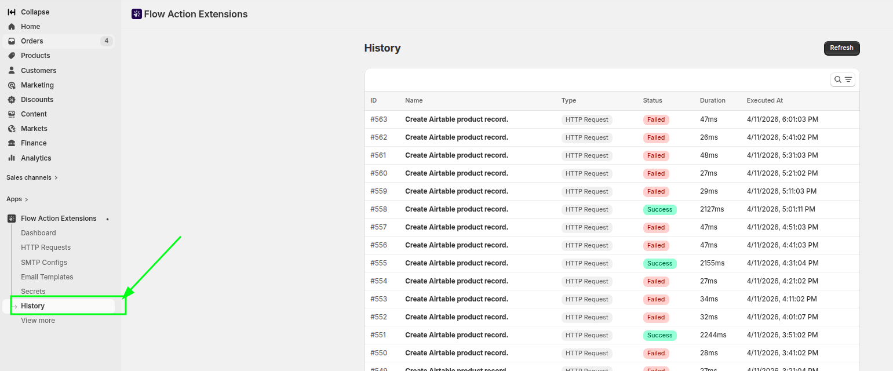Click the Collapse sidebar icon

[12, 12]
